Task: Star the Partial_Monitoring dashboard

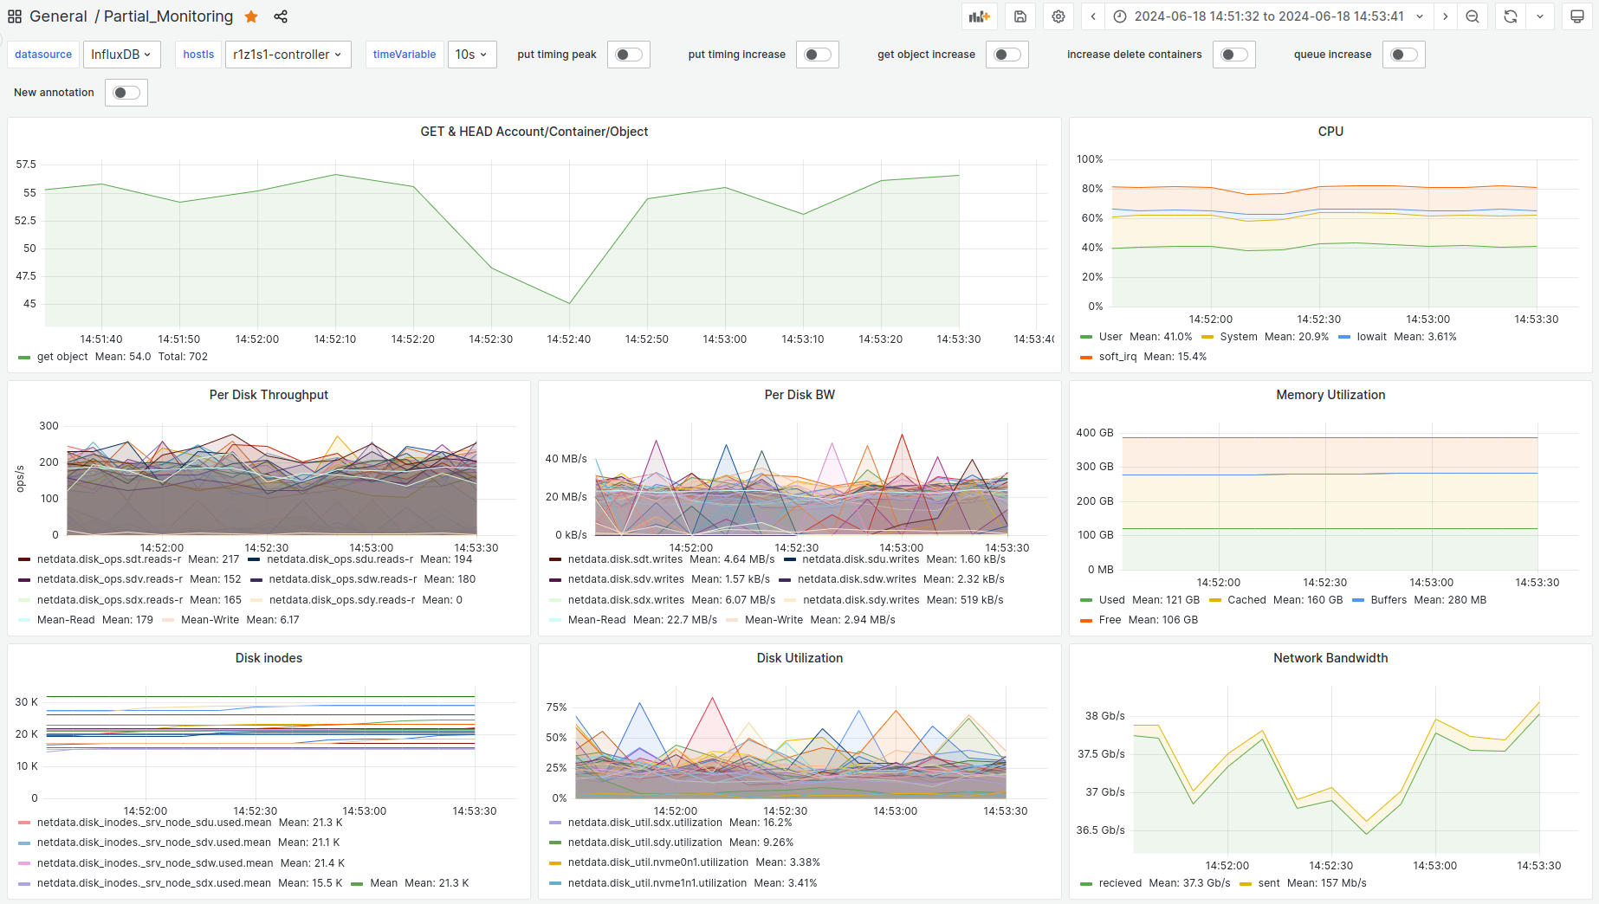Action: [x=251, y=16]
